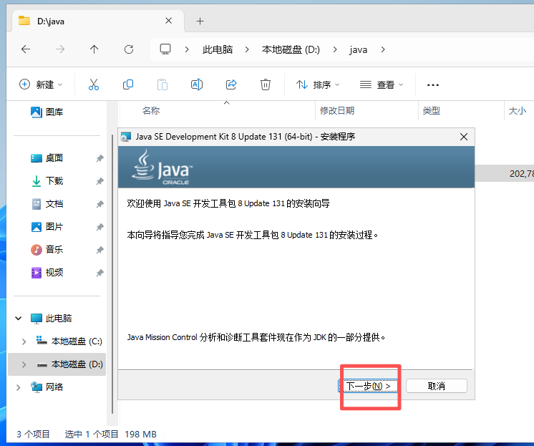Open Gallery (图库) in sidebar
534x446 pixels.
pos(47,112)
